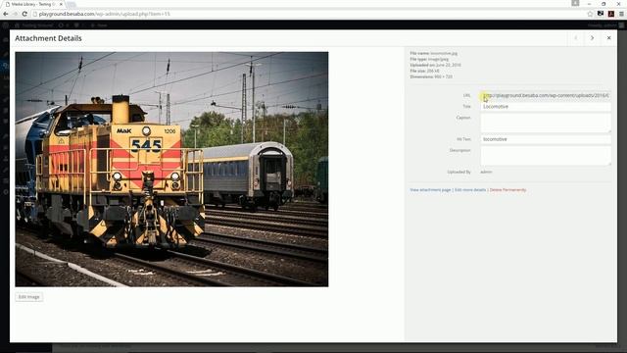Open the Edit more details link

[x=470, y=189]
